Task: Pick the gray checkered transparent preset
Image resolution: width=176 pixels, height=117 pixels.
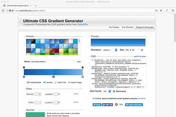Action: pyautogui.click(x=66, y=41)
